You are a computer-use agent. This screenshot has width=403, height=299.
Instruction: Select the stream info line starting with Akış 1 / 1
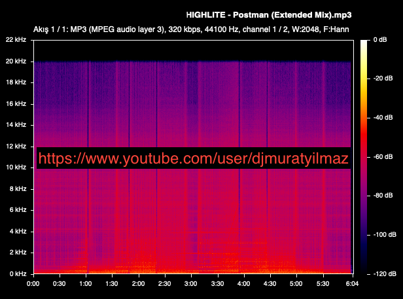click(x=191, y=29)
